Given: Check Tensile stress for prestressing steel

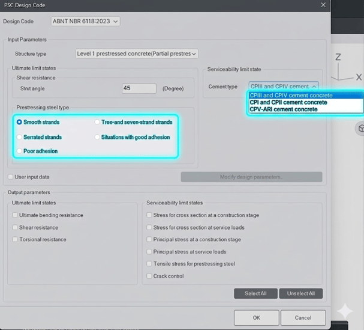Looking at the screenshot, I should click(149, 264).
